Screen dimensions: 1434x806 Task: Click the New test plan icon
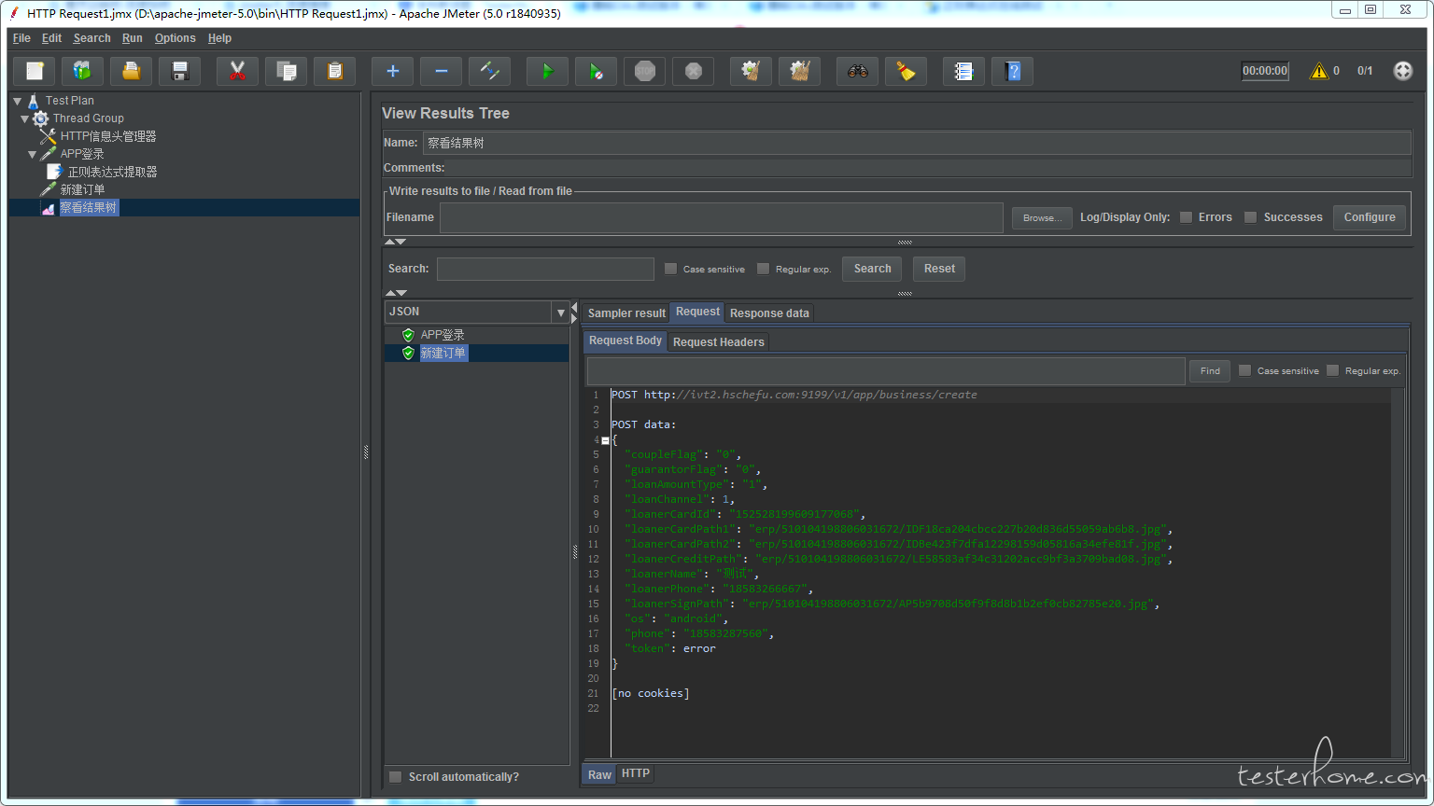click(35, 71)
